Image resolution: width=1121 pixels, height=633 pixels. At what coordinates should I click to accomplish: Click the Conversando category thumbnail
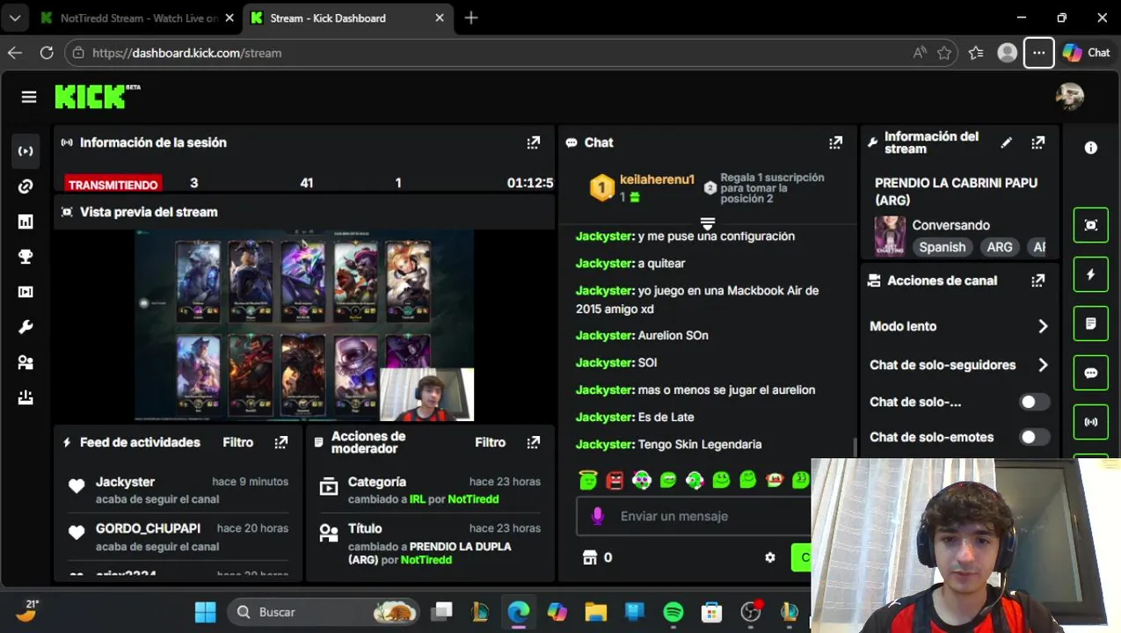[890, 236]
